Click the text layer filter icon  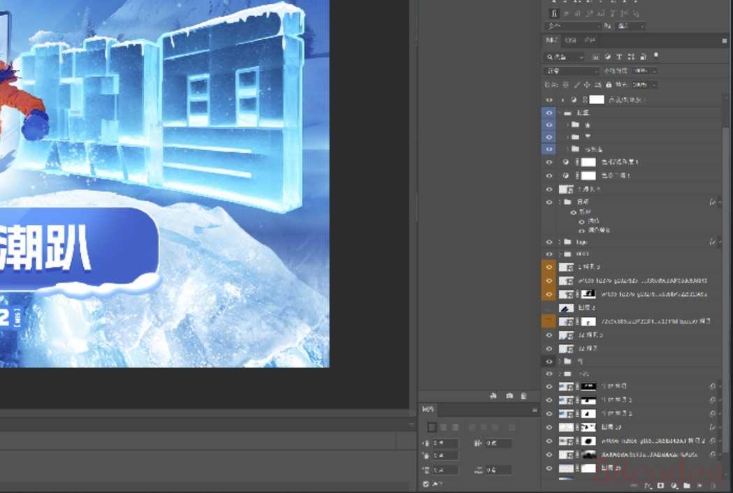619,57
